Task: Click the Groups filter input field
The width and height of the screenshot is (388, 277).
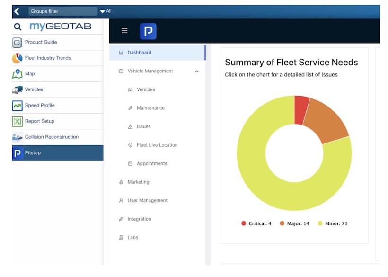Action: click(x=63, y=11)
